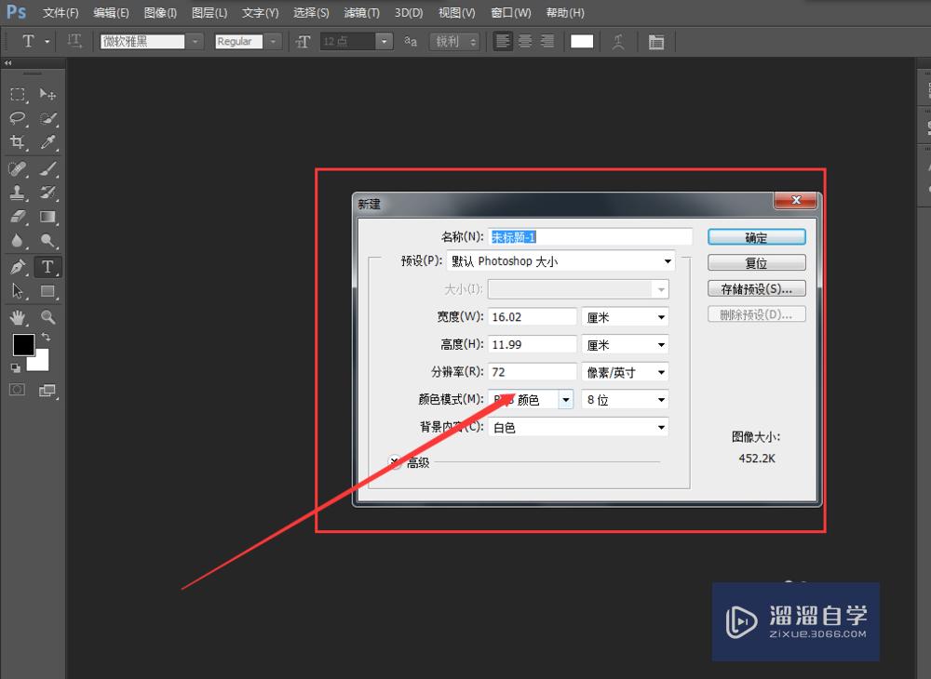Open the background contents dropdown
This screenshot has width=931, height=679.
pos(578,427)
